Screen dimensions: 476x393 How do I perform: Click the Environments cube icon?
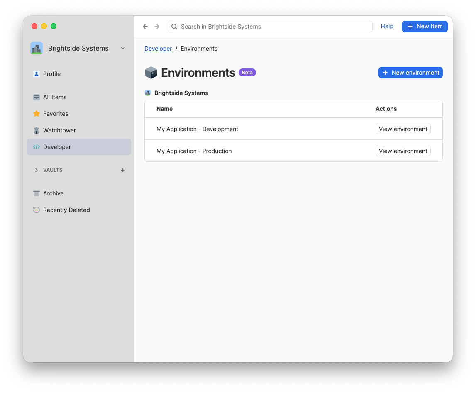pyautogui.click(x=150, y=72)
